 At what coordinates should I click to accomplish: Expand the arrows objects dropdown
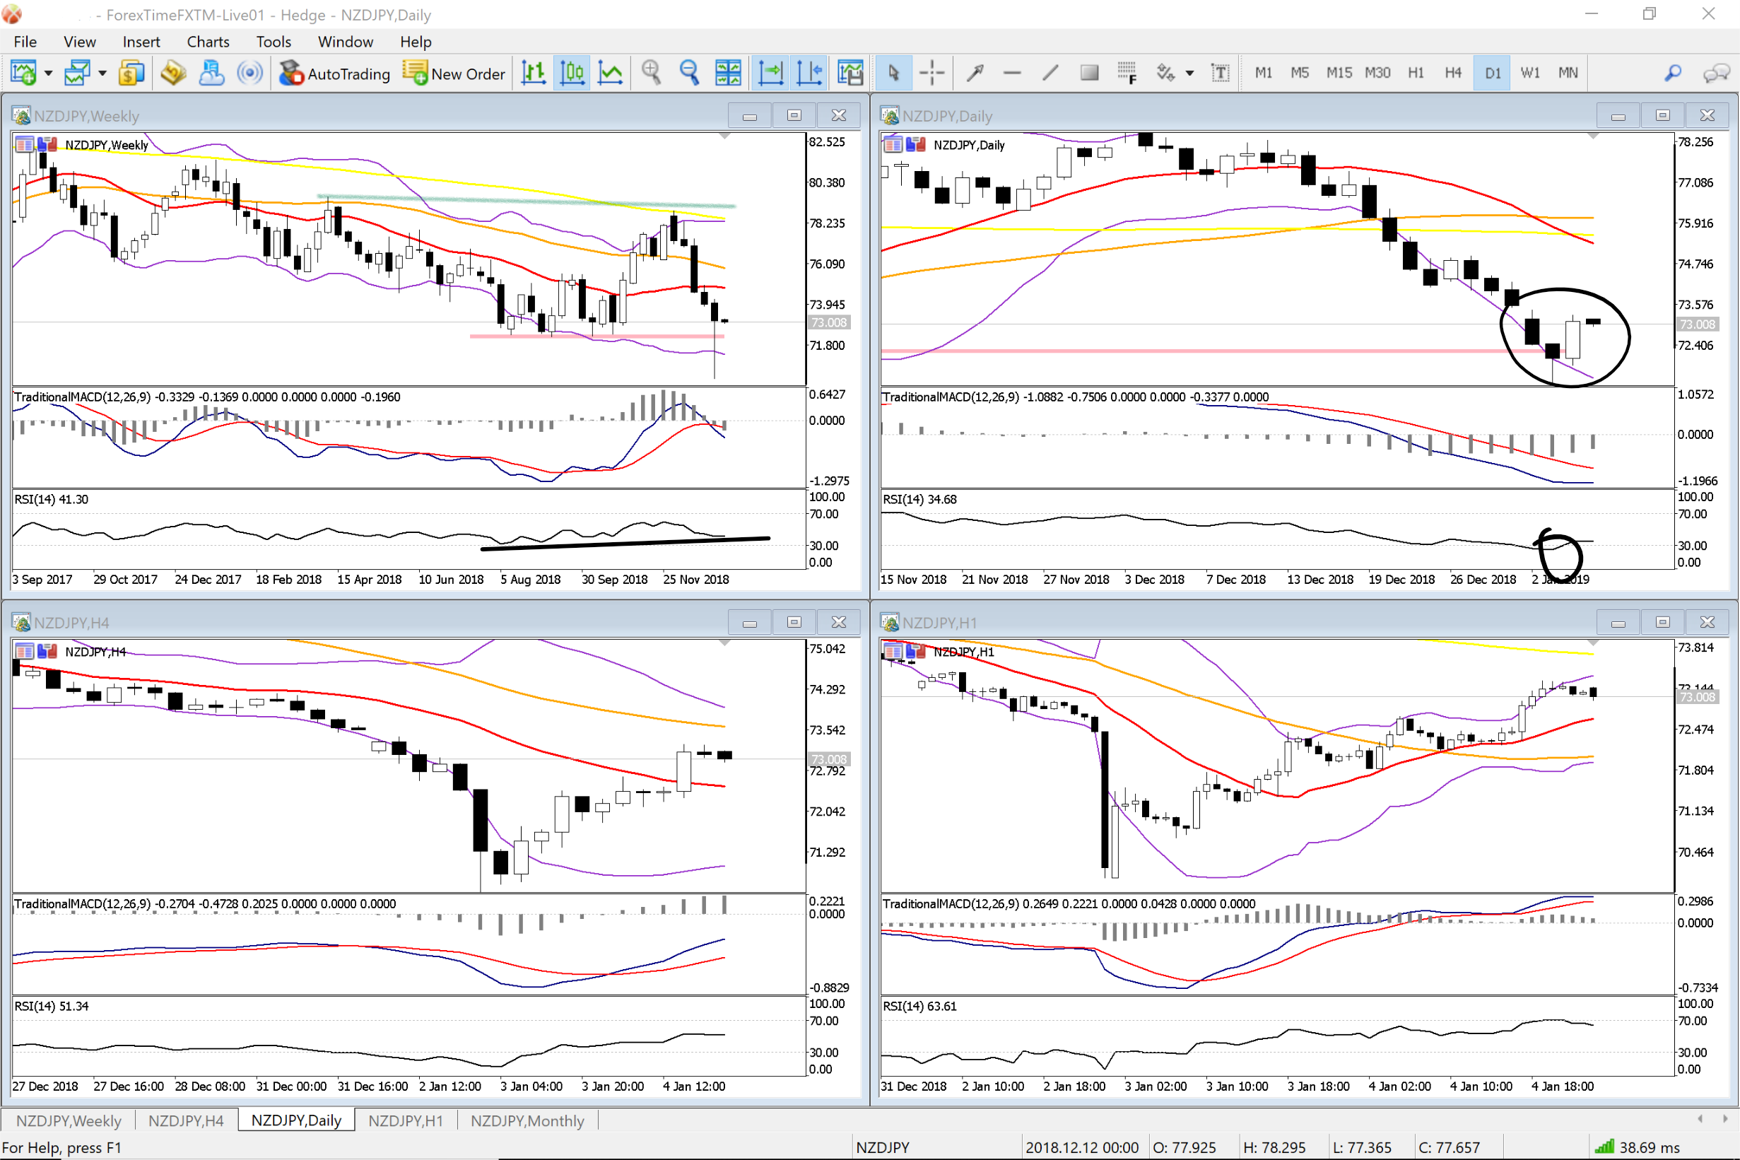pos(1190,73)
